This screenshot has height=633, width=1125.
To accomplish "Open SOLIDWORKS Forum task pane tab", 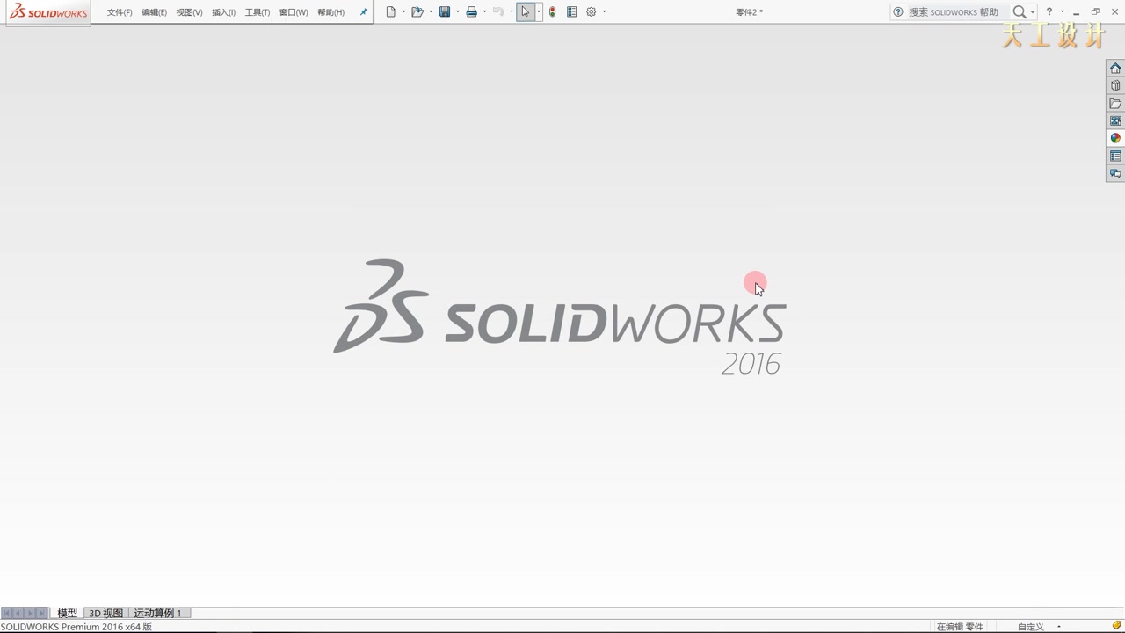I will tap(1115, 173).
